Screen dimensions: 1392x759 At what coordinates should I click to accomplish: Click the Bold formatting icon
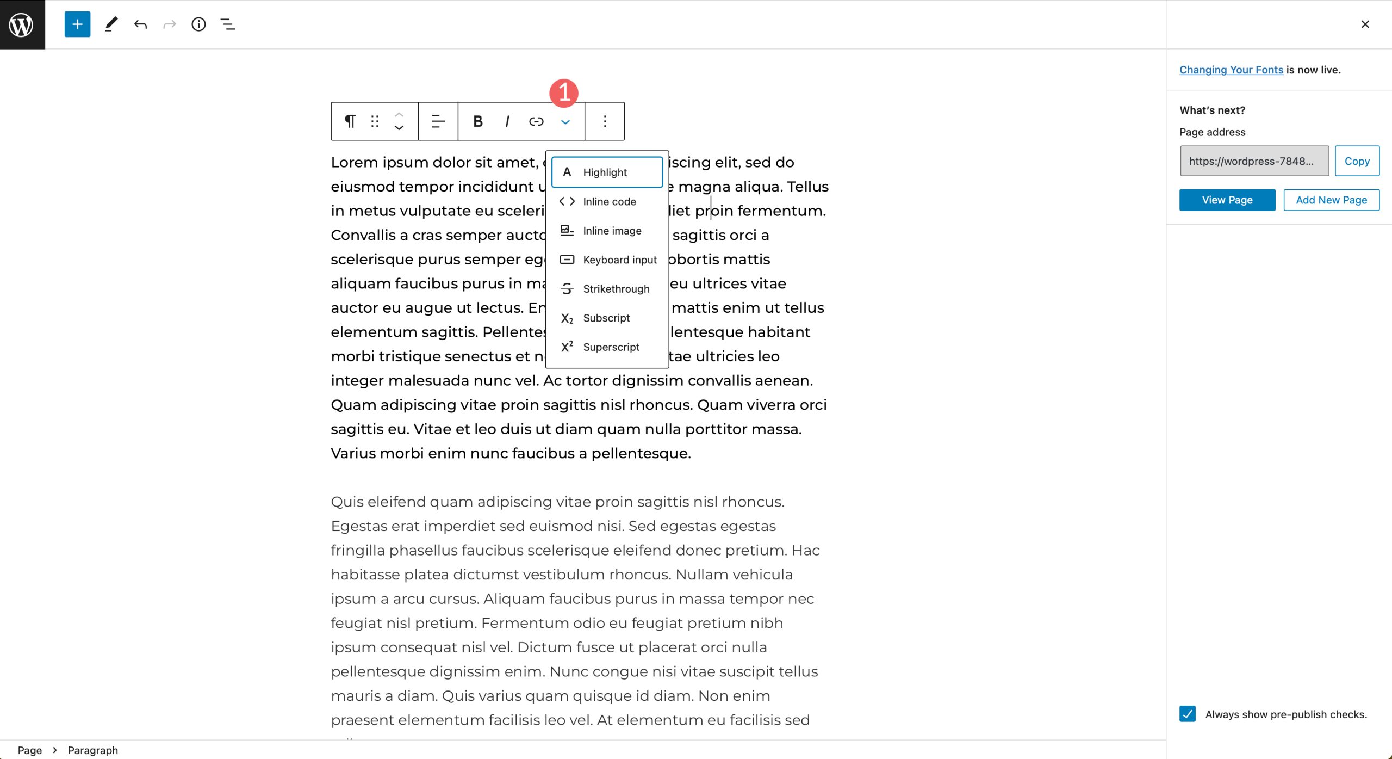477,121
